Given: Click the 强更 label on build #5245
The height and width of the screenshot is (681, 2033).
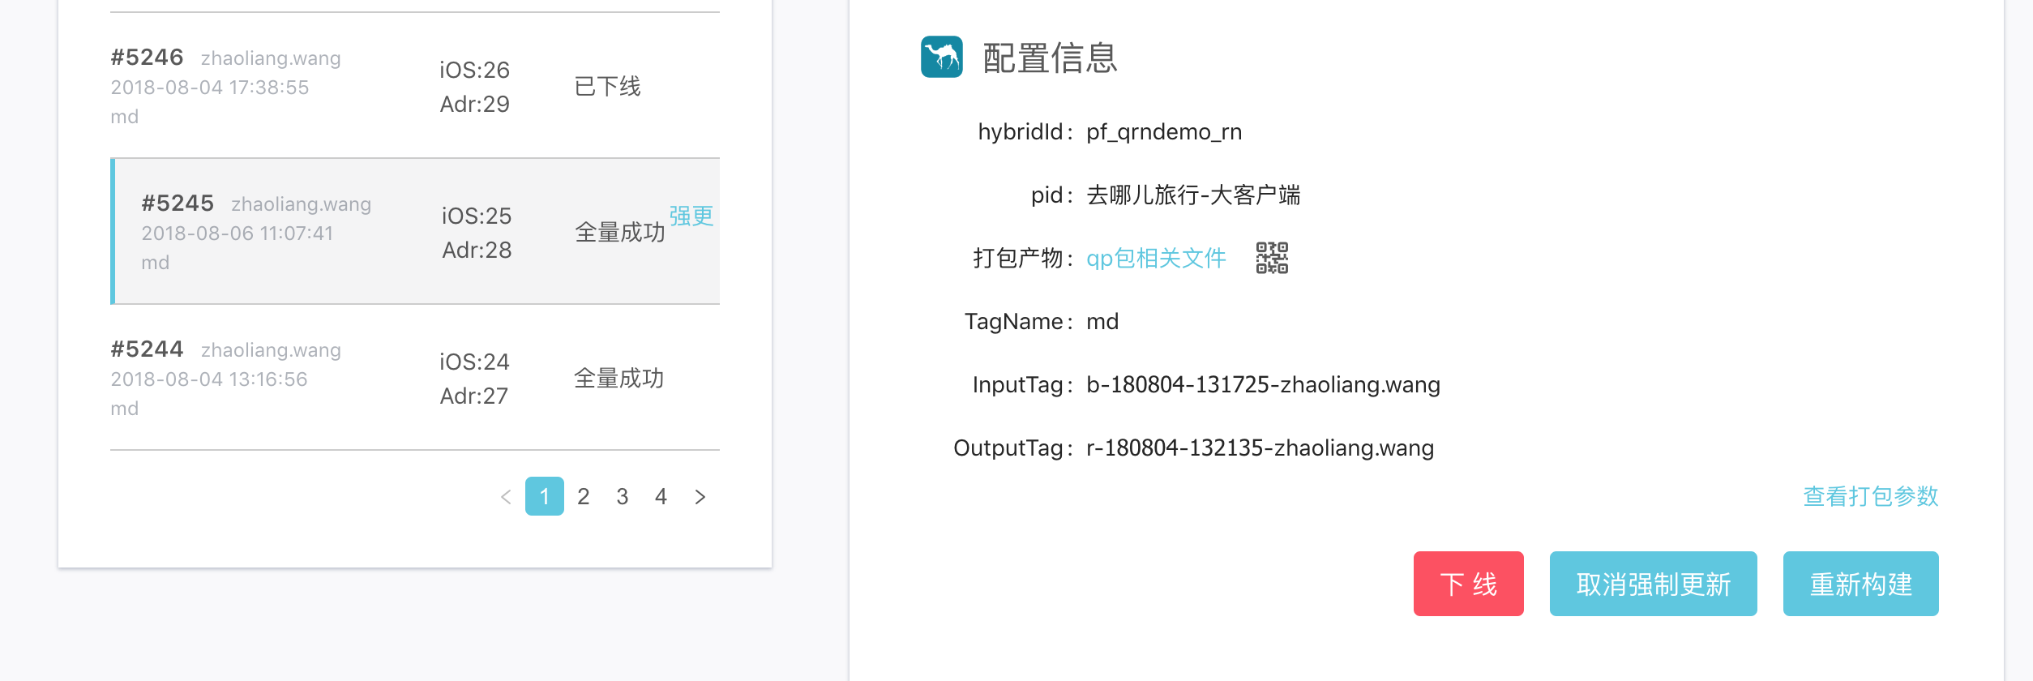Looking at the screenshot, I should pos(691,216).
